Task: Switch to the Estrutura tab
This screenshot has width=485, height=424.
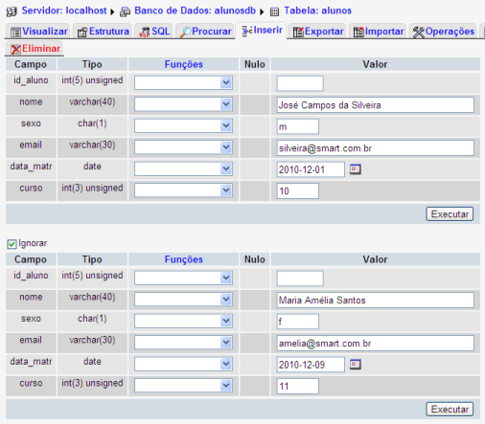Action: pyautogui.click(x=104, y=32)
